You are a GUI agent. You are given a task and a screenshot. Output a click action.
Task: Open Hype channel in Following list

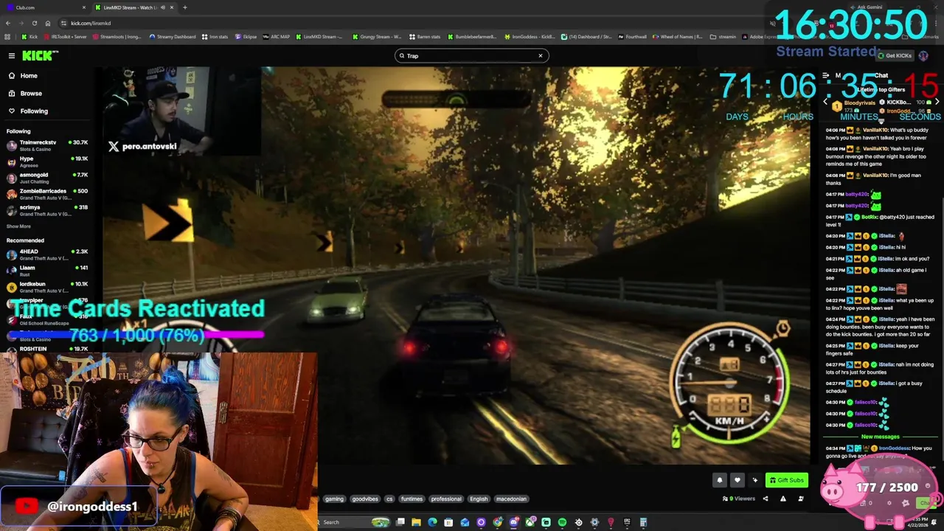pos(47,162)
